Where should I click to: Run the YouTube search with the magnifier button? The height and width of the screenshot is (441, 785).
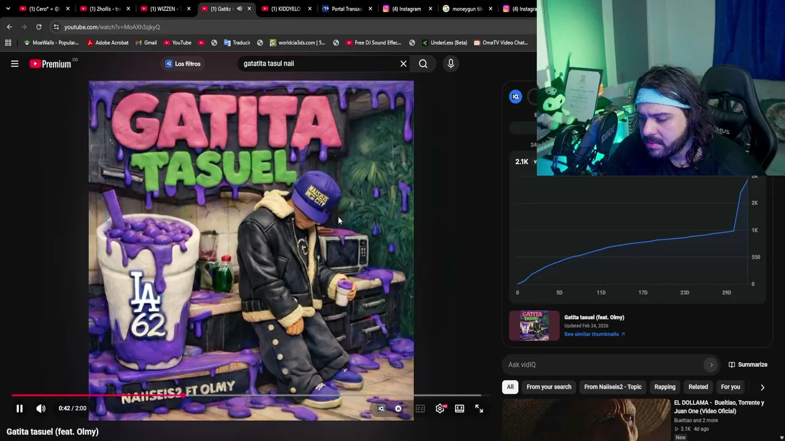423,64
